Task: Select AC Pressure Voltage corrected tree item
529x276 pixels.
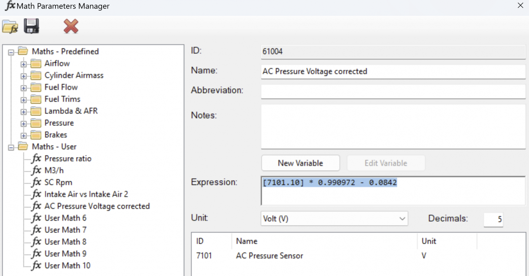Action: [97, 206]
